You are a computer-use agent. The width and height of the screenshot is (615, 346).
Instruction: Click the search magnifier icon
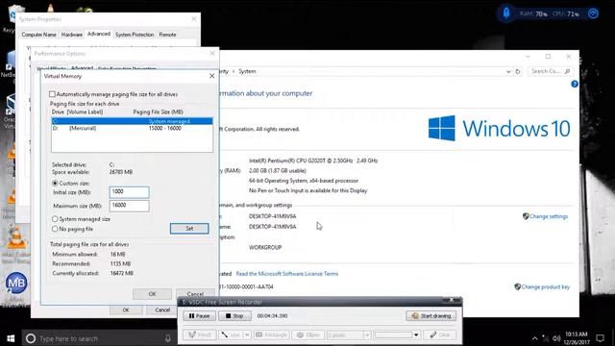(567, 71)
